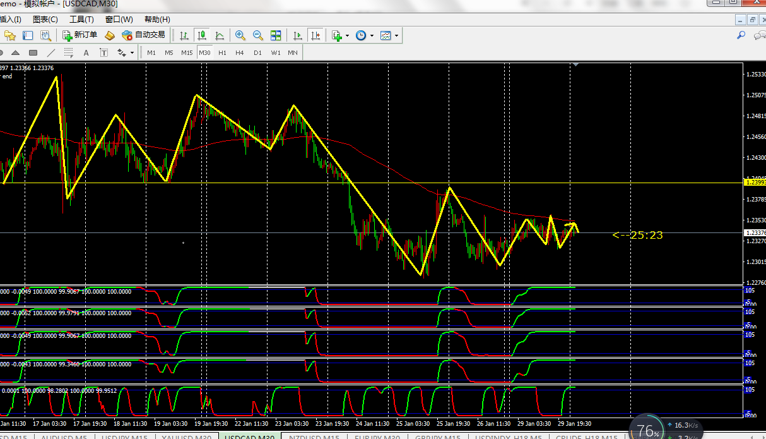Screen dimensions: 766x439
Task: Open the periodicity clock icon
Action: click(361, 35)
